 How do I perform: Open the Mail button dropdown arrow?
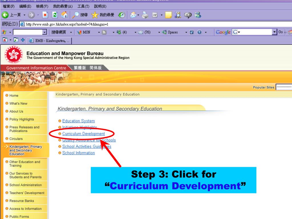coord(138,15)
